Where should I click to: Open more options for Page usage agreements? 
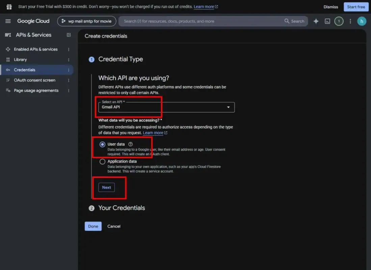[x=69, y=91]
